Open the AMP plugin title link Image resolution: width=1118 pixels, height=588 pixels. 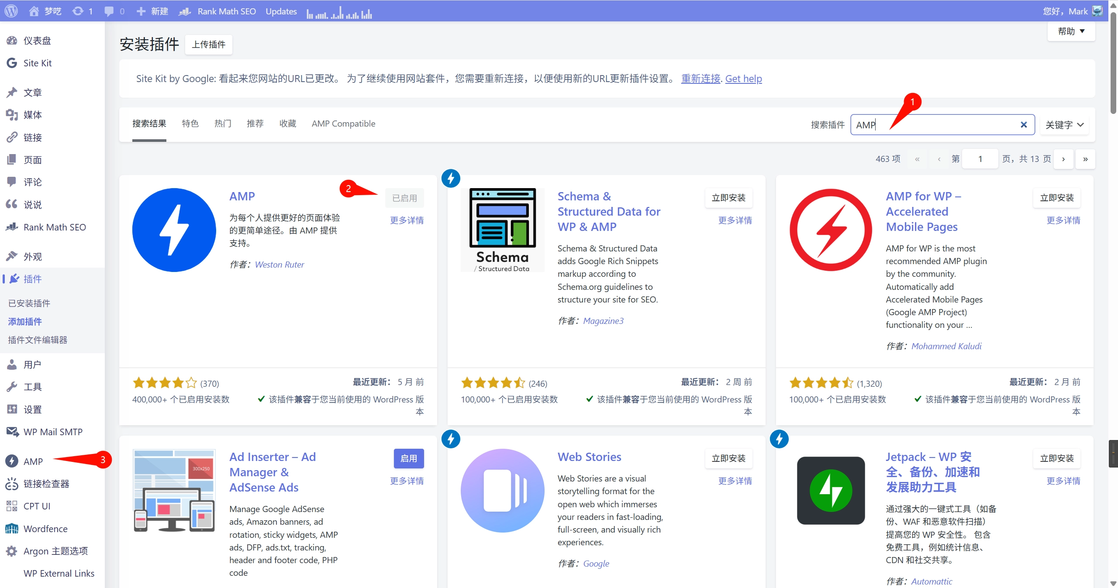(x=242, y=196)
